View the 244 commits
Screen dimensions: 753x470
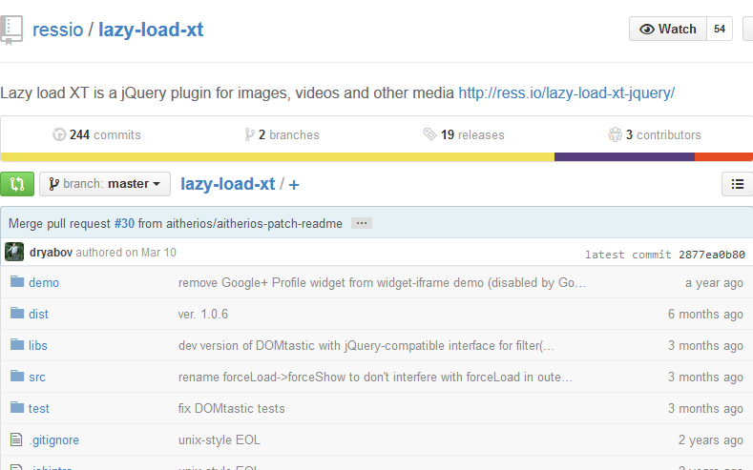[x=105, y=134]
